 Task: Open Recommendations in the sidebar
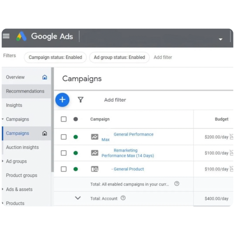25,91
